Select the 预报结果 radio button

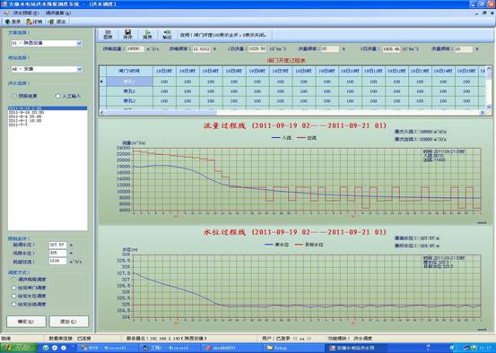pos(24,96)
